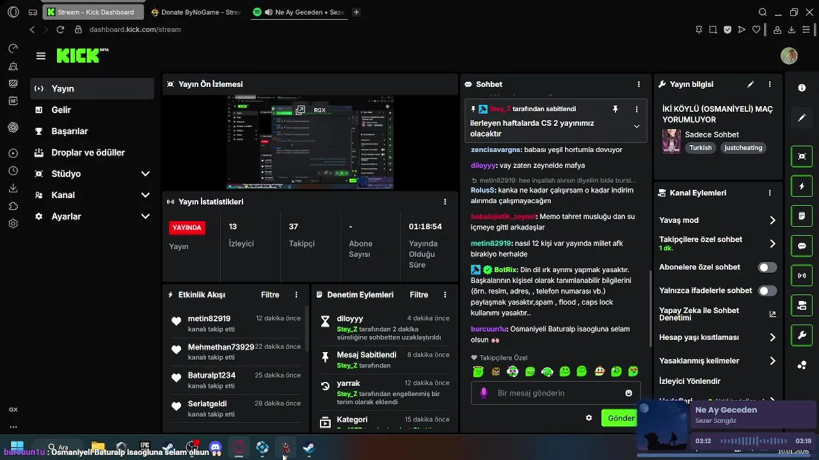Toggle stream preview widget in right rail
This screenshot has height=460, width=819.
point(802,156)
